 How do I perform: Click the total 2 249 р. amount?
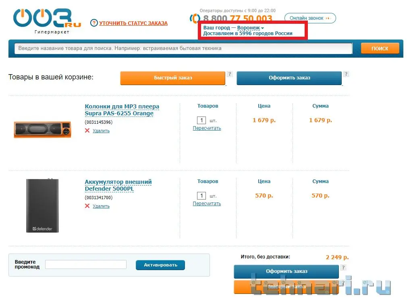tap(337, 257)
